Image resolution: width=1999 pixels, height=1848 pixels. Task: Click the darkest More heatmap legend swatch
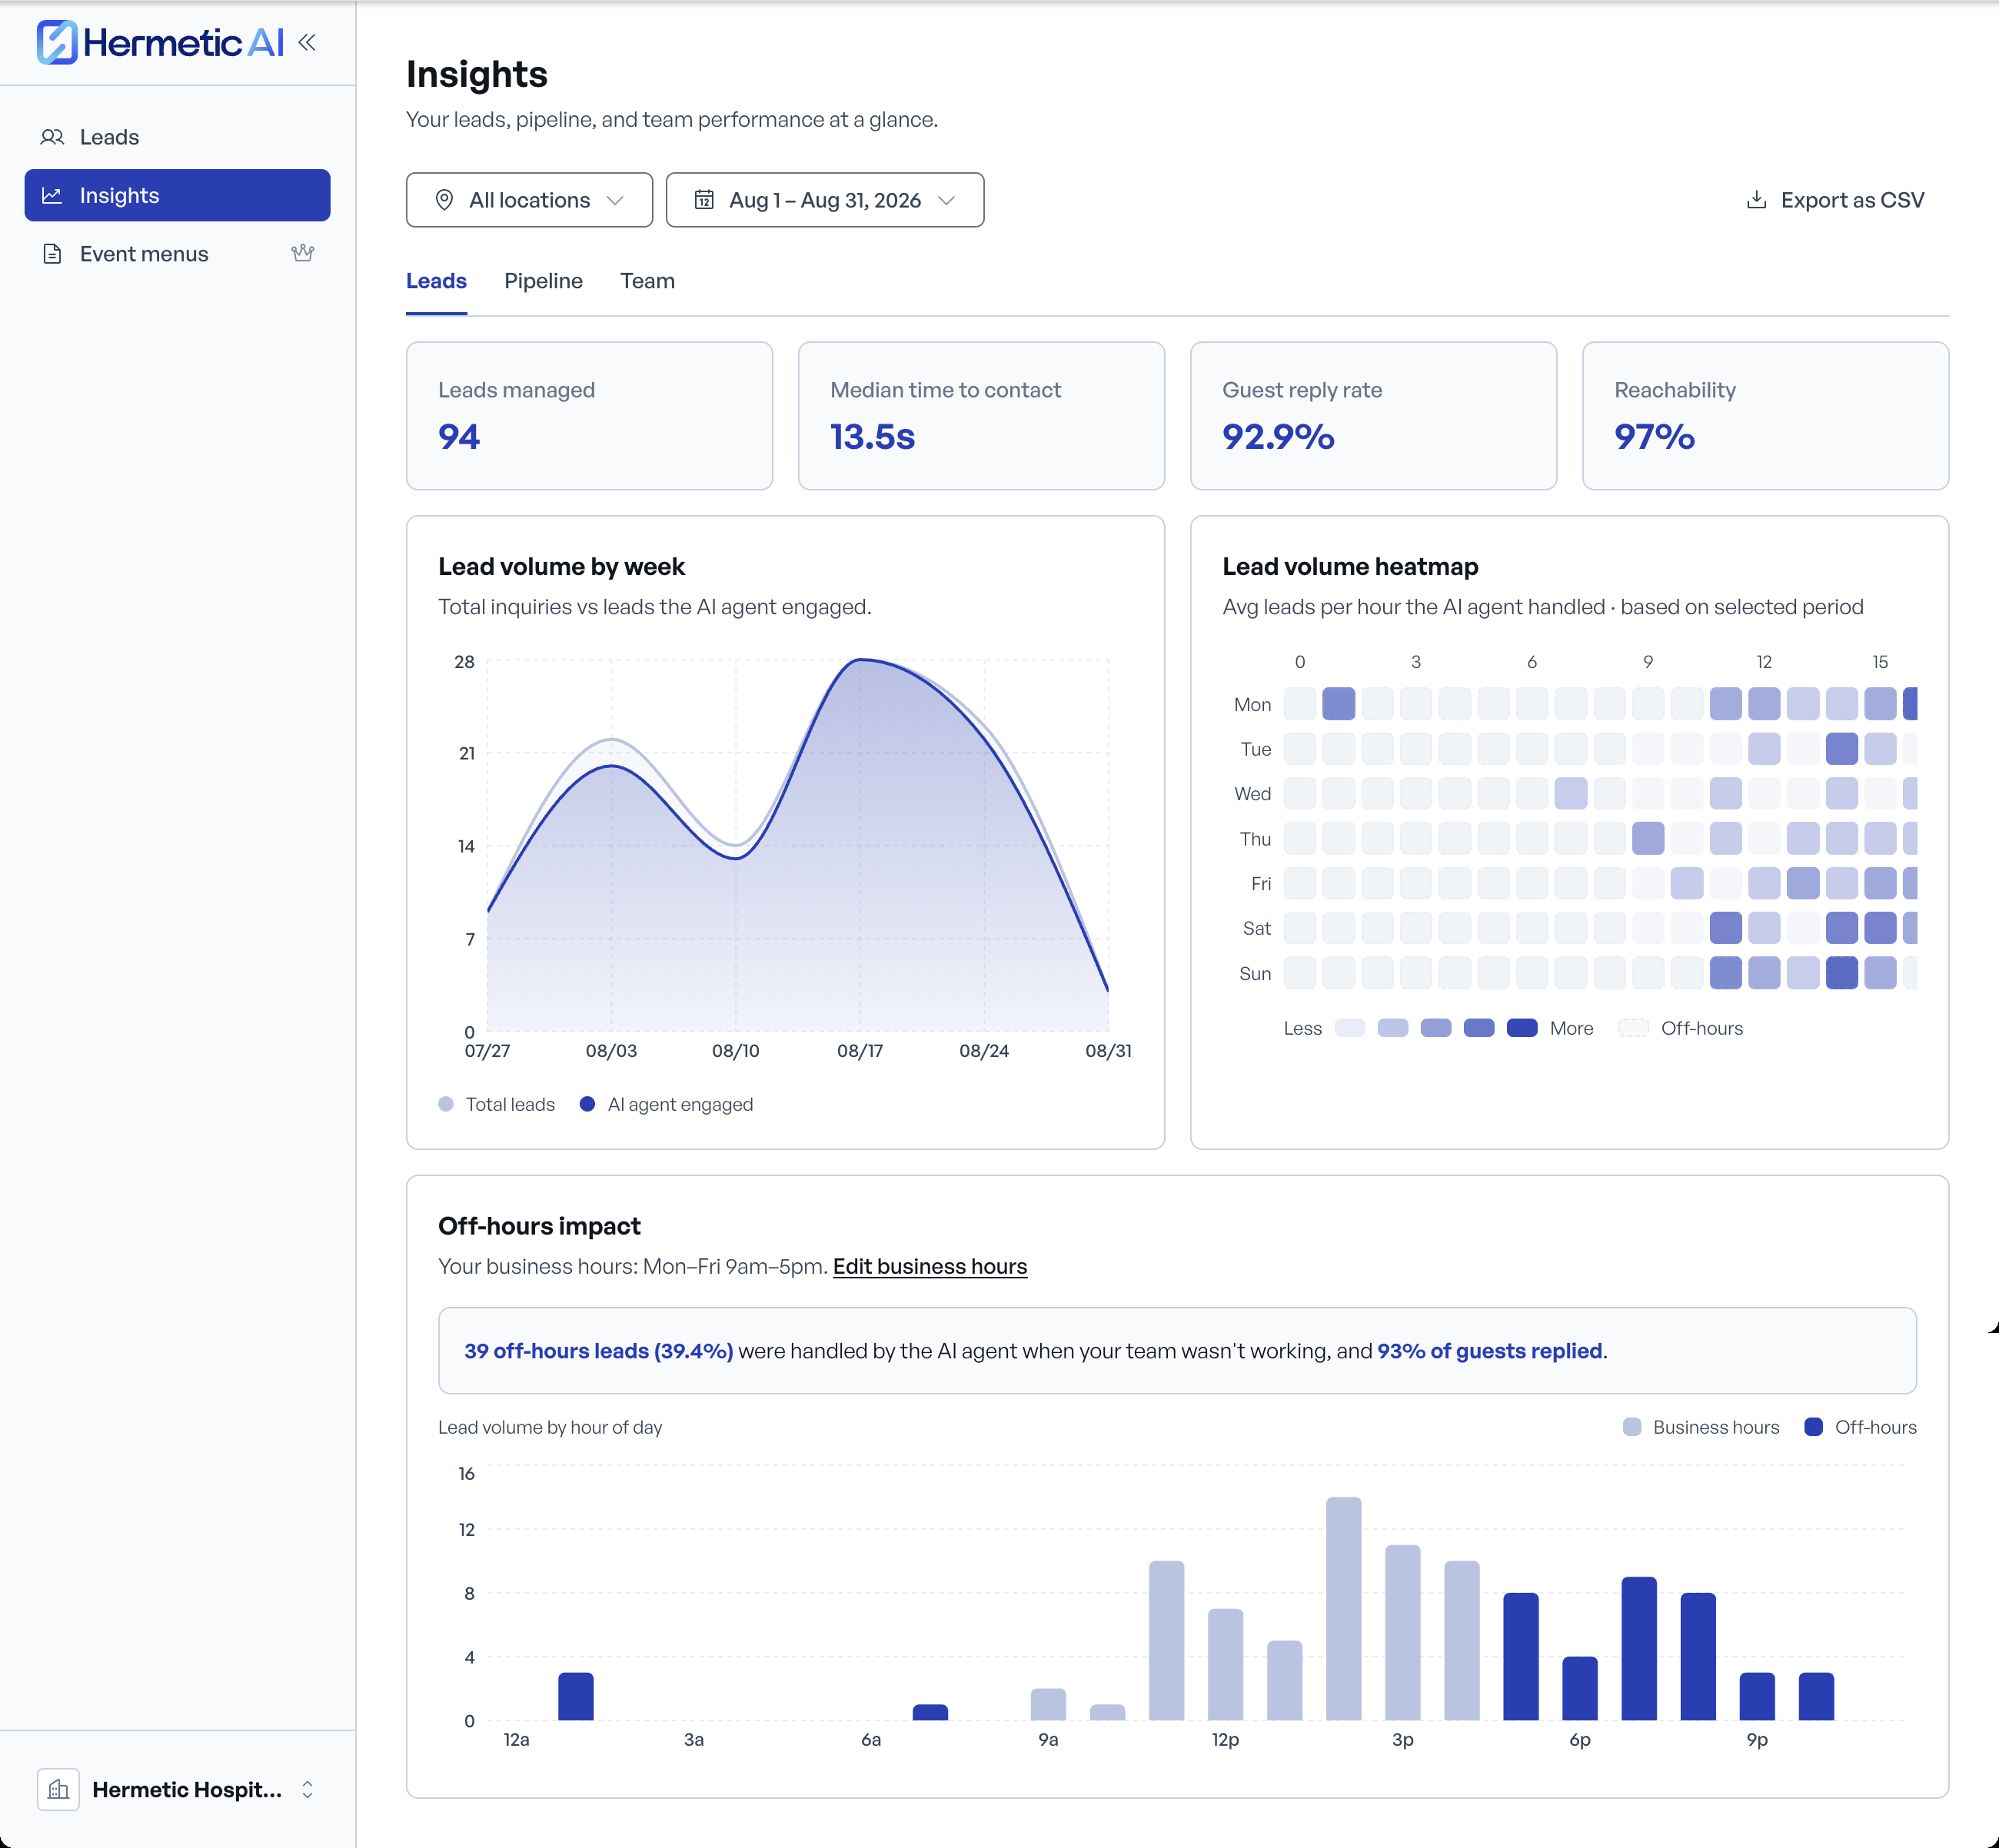click(x=1521, y=1028)
